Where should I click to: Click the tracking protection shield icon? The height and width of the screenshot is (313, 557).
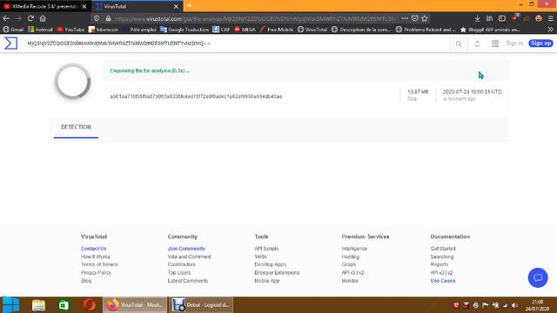tap(97, 18)
